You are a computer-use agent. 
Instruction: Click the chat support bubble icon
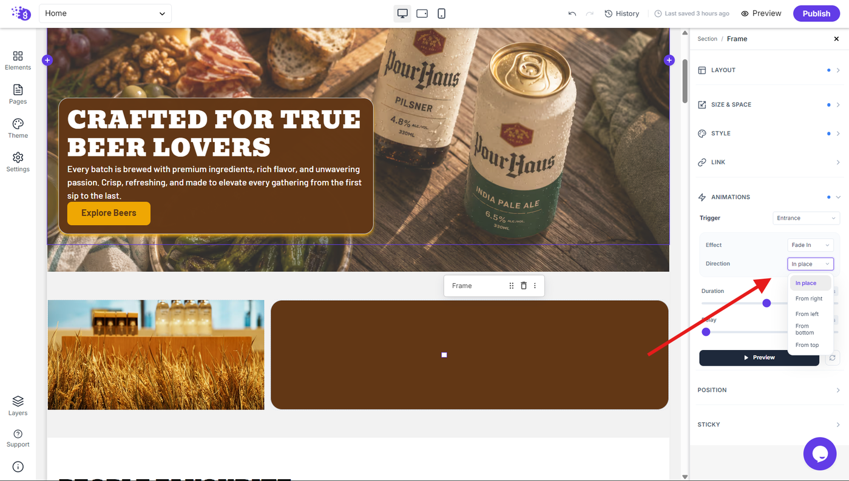pyautogui.click(x=820, y=453)
